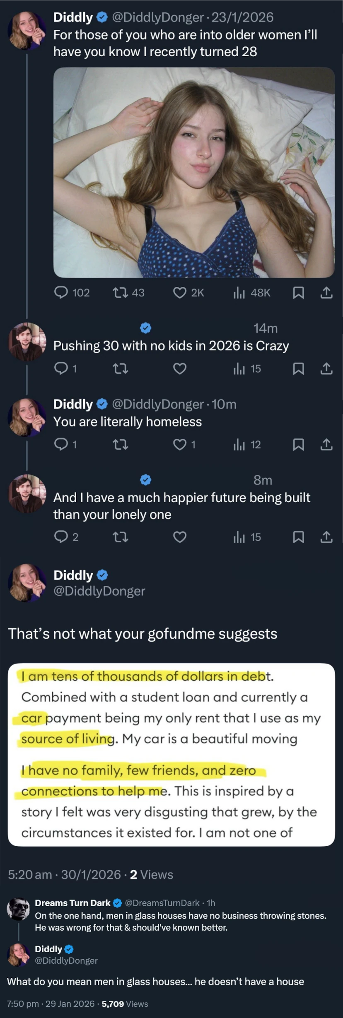
Task: Open the 23/1/2026 post date link
Action: pyautogui.click(x=242, y=17)
